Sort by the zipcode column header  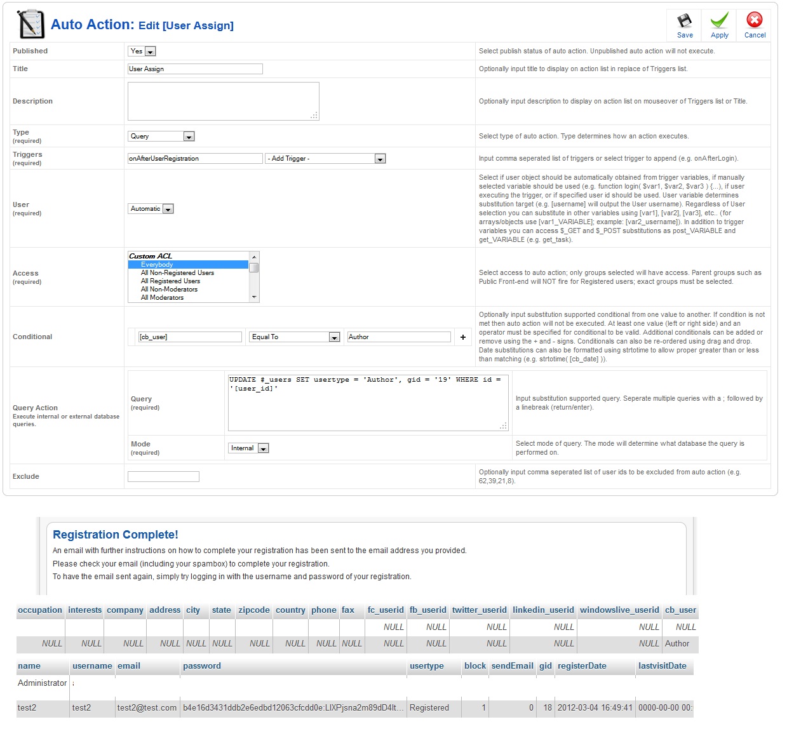(254, 610)
